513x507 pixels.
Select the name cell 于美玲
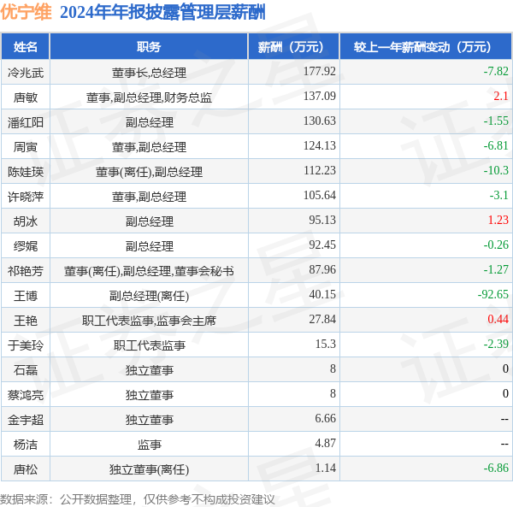[25, 345]
